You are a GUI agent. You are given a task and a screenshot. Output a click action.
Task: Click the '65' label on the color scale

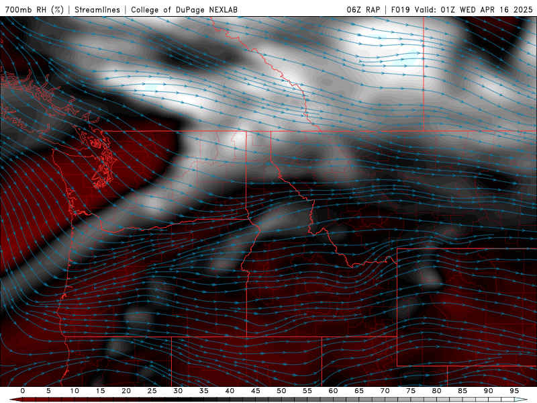(x=359, y=391)
